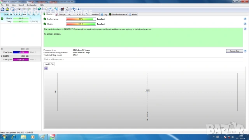Launch Internet Explorer from the taskbar

point(14,137)
